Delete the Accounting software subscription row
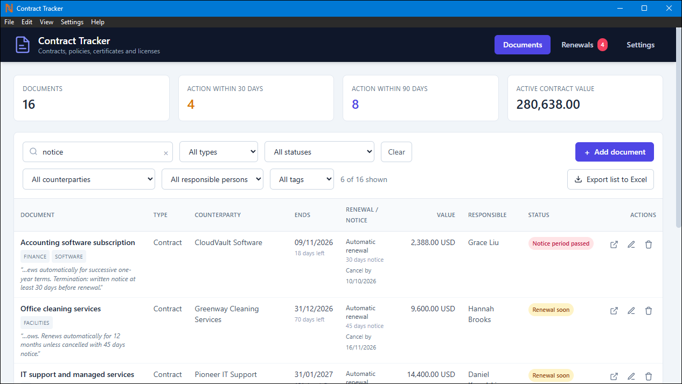Viewport: 682px width, 384px height. (649, 245)
